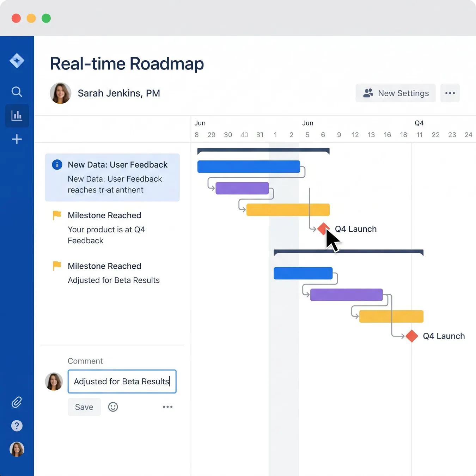The image size is (476, 476).
Task: Select the bar chart reports icon
Action: coord(17,116)
